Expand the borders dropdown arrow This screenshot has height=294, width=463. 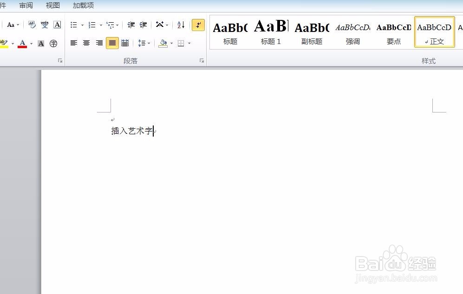(x=189, y=43)
